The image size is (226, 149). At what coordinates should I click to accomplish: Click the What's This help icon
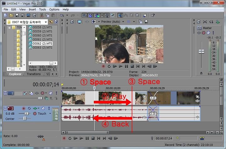(153, 15)
